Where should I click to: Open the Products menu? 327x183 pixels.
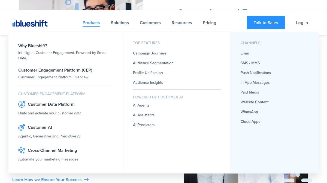[91, 23]
